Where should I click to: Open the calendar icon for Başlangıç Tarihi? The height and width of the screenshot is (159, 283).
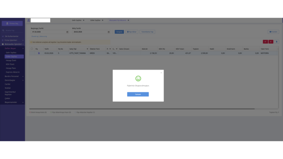[67, 32]
